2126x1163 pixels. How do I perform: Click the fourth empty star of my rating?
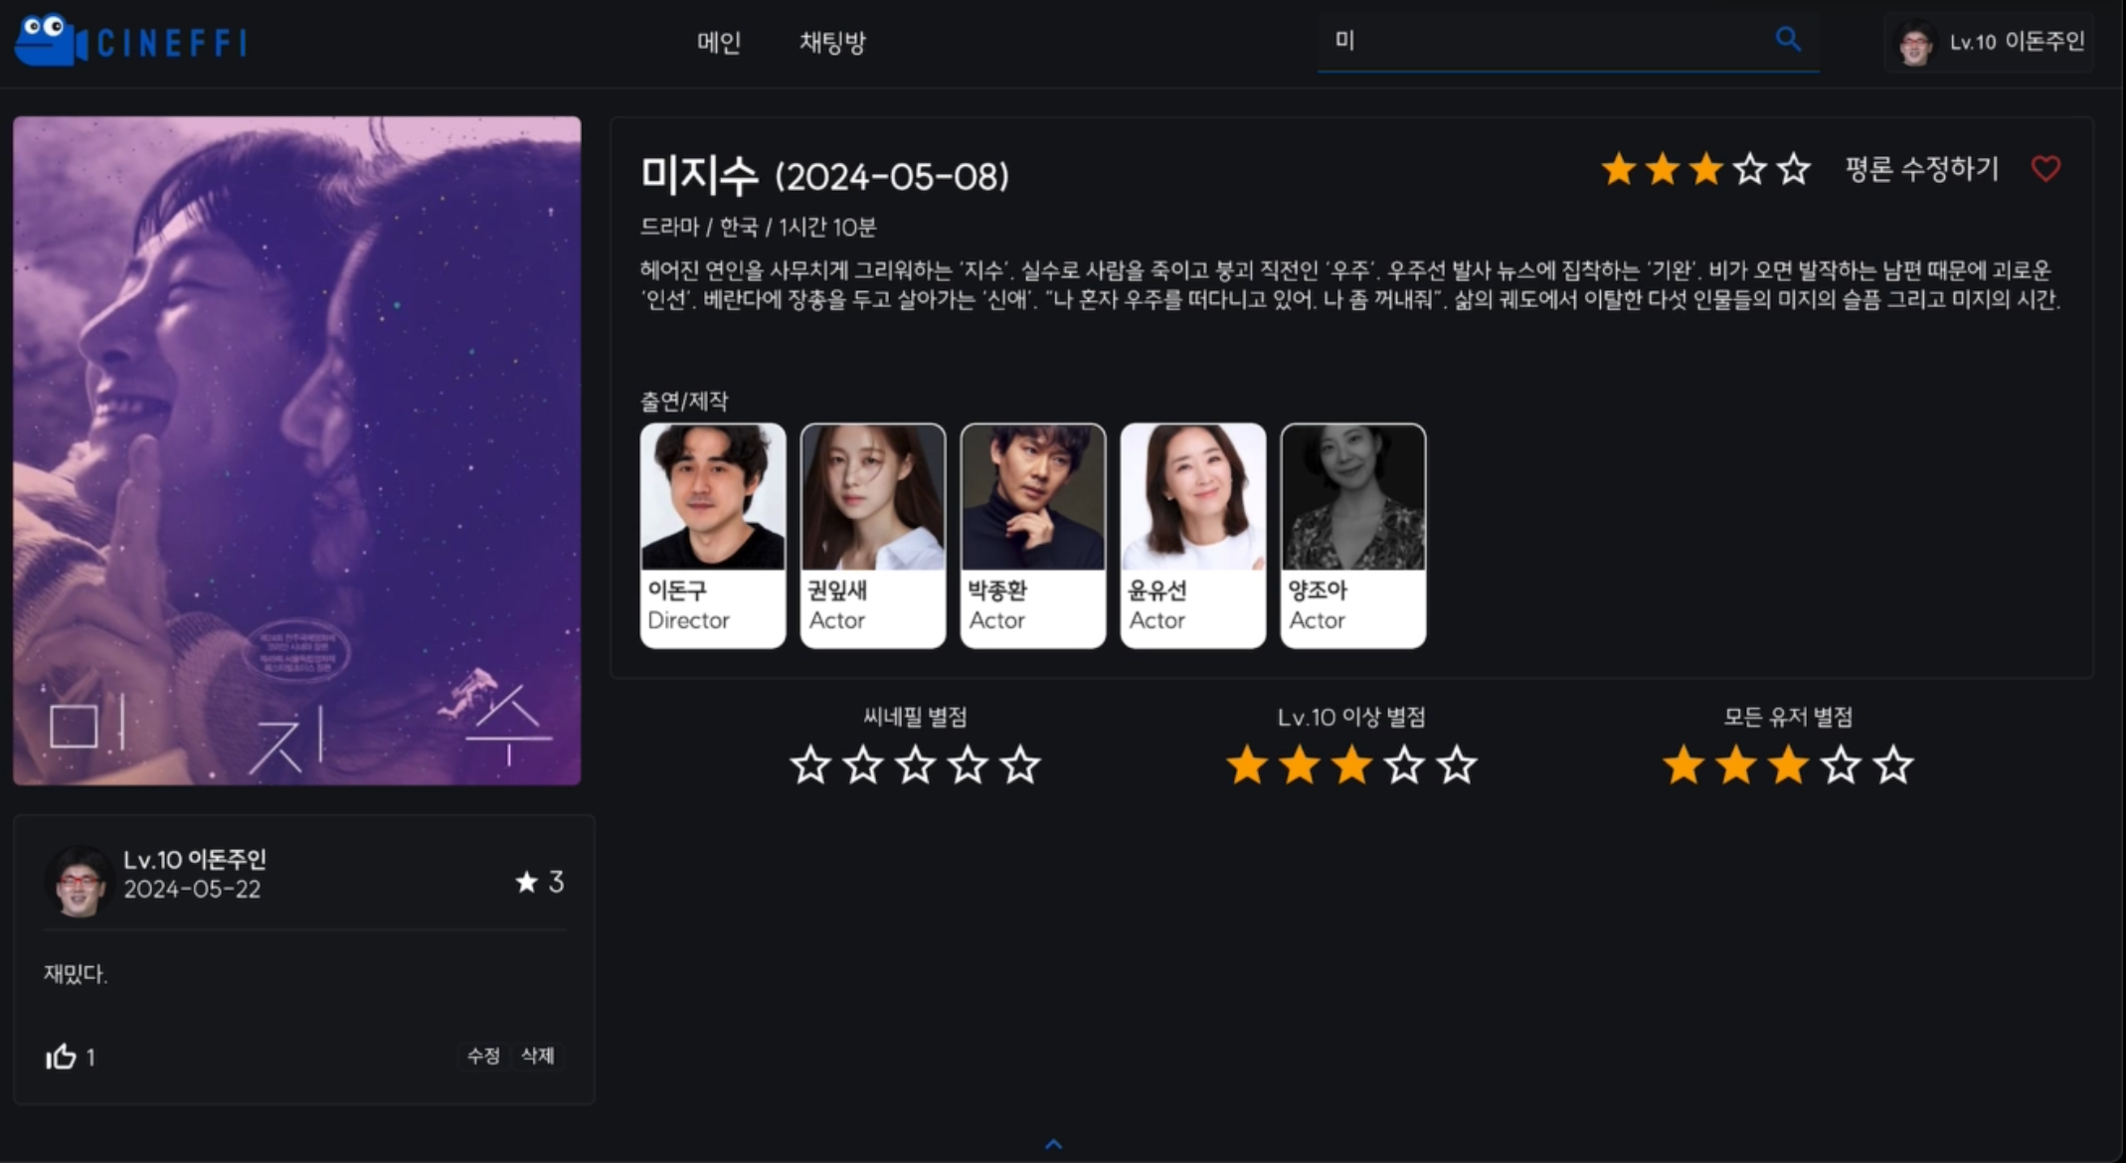(1750, 169)
